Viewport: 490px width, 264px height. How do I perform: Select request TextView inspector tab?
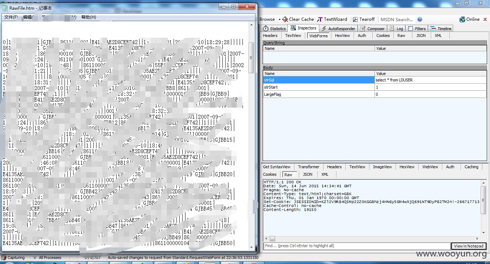click(293, 36)
